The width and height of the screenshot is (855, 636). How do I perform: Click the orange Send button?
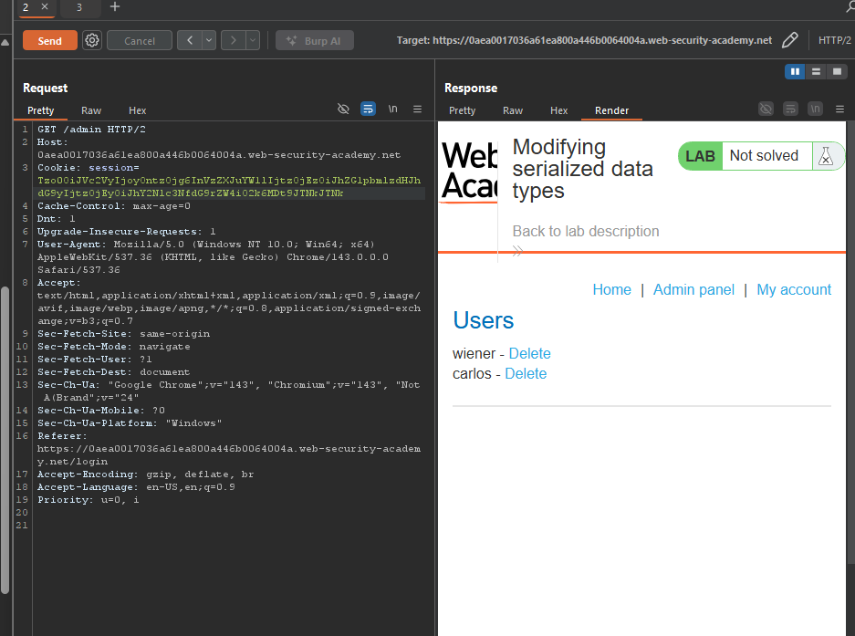(49, 41)
